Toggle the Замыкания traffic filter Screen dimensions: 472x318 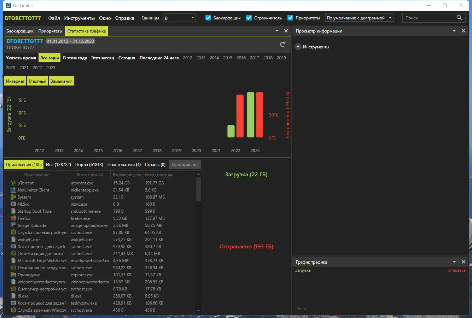[x=62, y=81]
